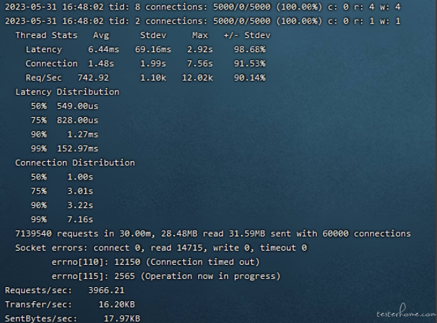Click the '28.48MB' read amount
Image resolution: width=437 pixels, height=323 pixels.
[x=179, y=234]
